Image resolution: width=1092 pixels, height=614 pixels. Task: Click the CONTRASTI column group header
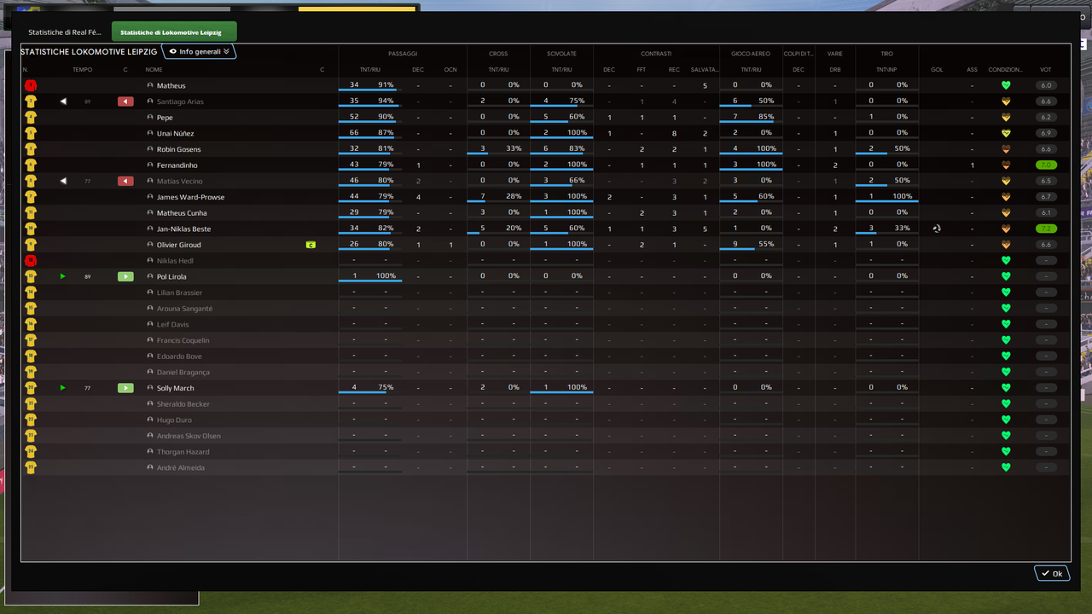point(657,54)
